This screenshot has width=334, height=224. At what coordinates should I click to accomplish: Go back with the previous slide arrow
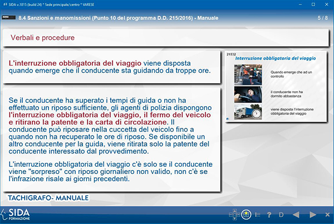296,215
